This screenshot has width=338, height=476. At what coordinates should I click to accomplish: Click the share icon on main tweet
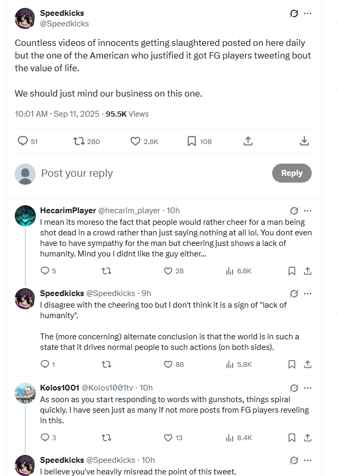pyautogui.click(x=248, y=141)
